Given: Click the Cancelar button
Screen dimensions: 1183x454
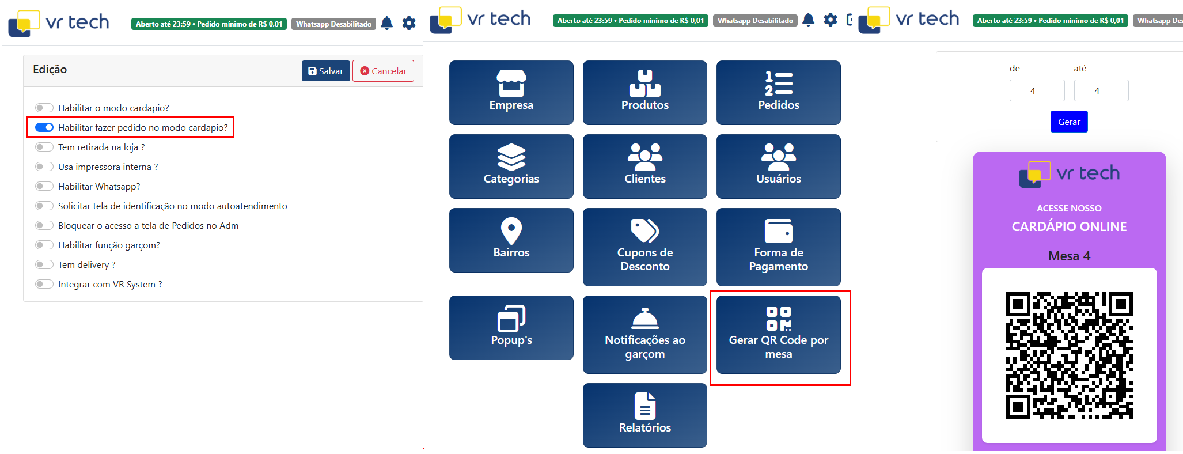Looking at the screenshot, I should tap(383, 71).
